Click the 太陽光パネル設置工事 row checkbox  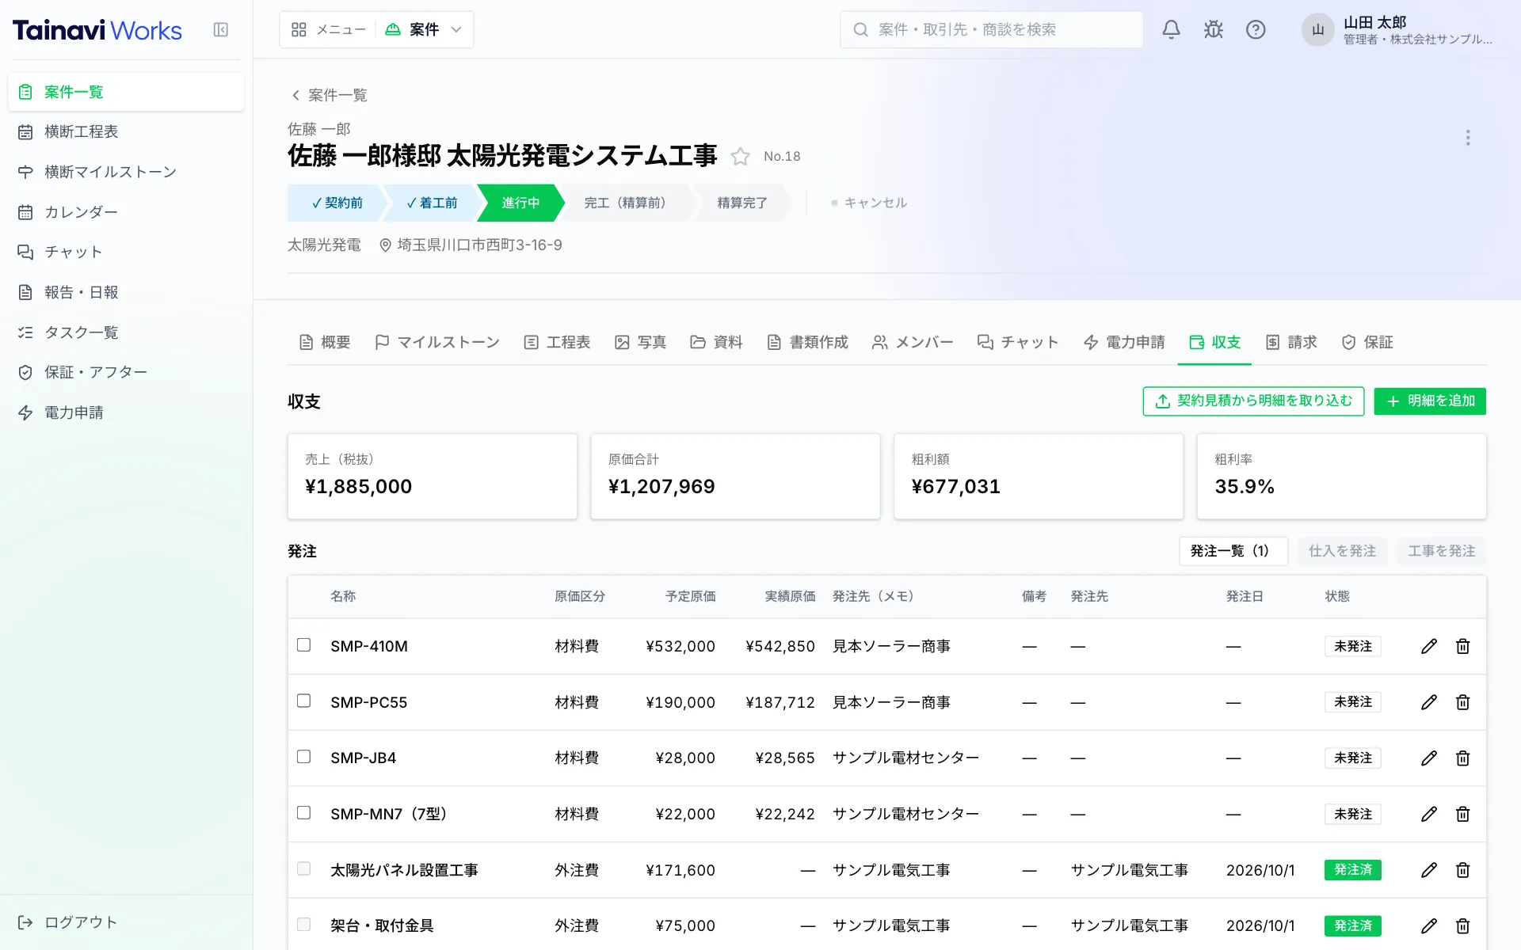(303, 868)
